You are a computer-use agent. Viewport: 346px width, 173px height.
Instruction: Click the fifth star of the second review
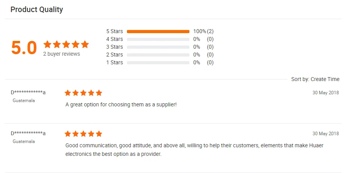point(99,134)
